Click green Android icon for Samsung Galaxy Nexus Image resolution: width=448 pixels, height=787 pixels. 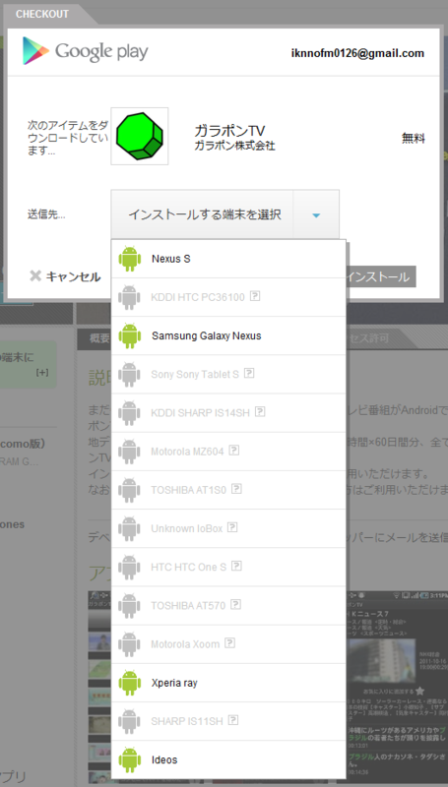pyautogui.click(x=130, y=335)
